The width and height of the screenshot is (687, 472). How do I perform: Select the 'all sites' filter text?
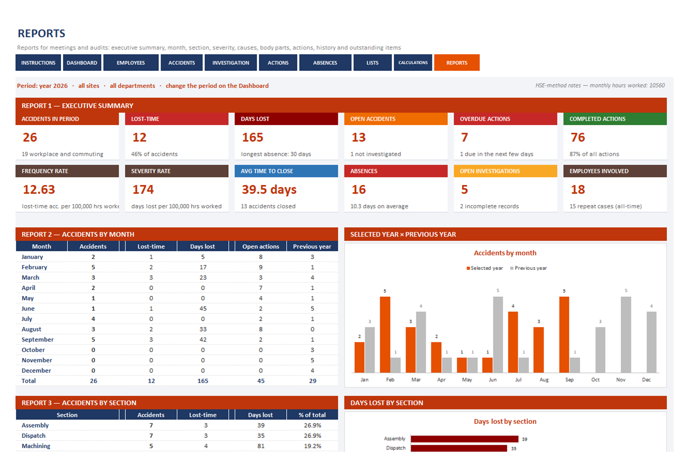pyautogui.click(x=89, y=86)
